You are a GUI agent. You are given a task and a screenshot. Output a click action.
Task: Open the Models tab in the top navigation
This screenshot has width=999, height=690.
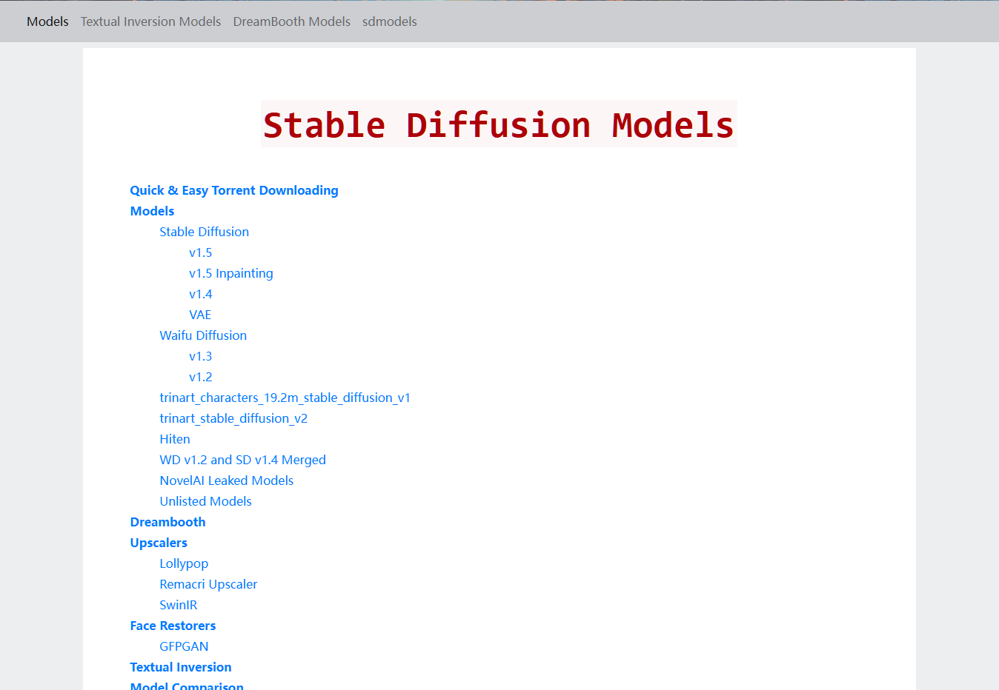[x=47, y=21]
